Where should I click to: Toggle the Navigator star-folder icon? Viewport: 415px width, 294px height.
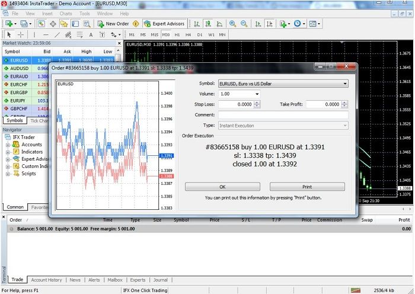(x=64, y=24)
